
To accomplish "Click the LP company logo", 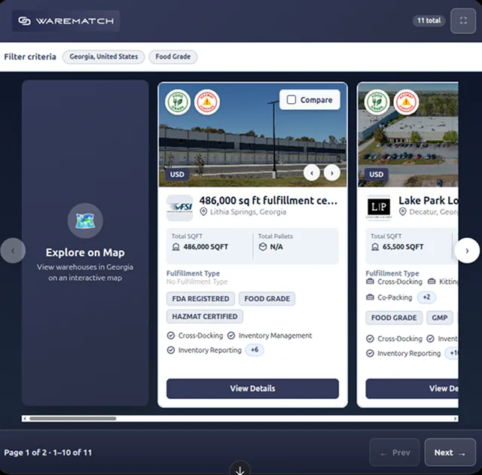I will 379,208.
